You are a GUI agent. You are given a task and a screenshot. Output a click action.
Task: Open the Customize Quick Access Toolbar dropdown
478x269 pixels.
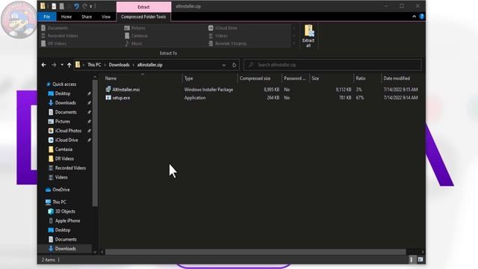click(91, 7)
